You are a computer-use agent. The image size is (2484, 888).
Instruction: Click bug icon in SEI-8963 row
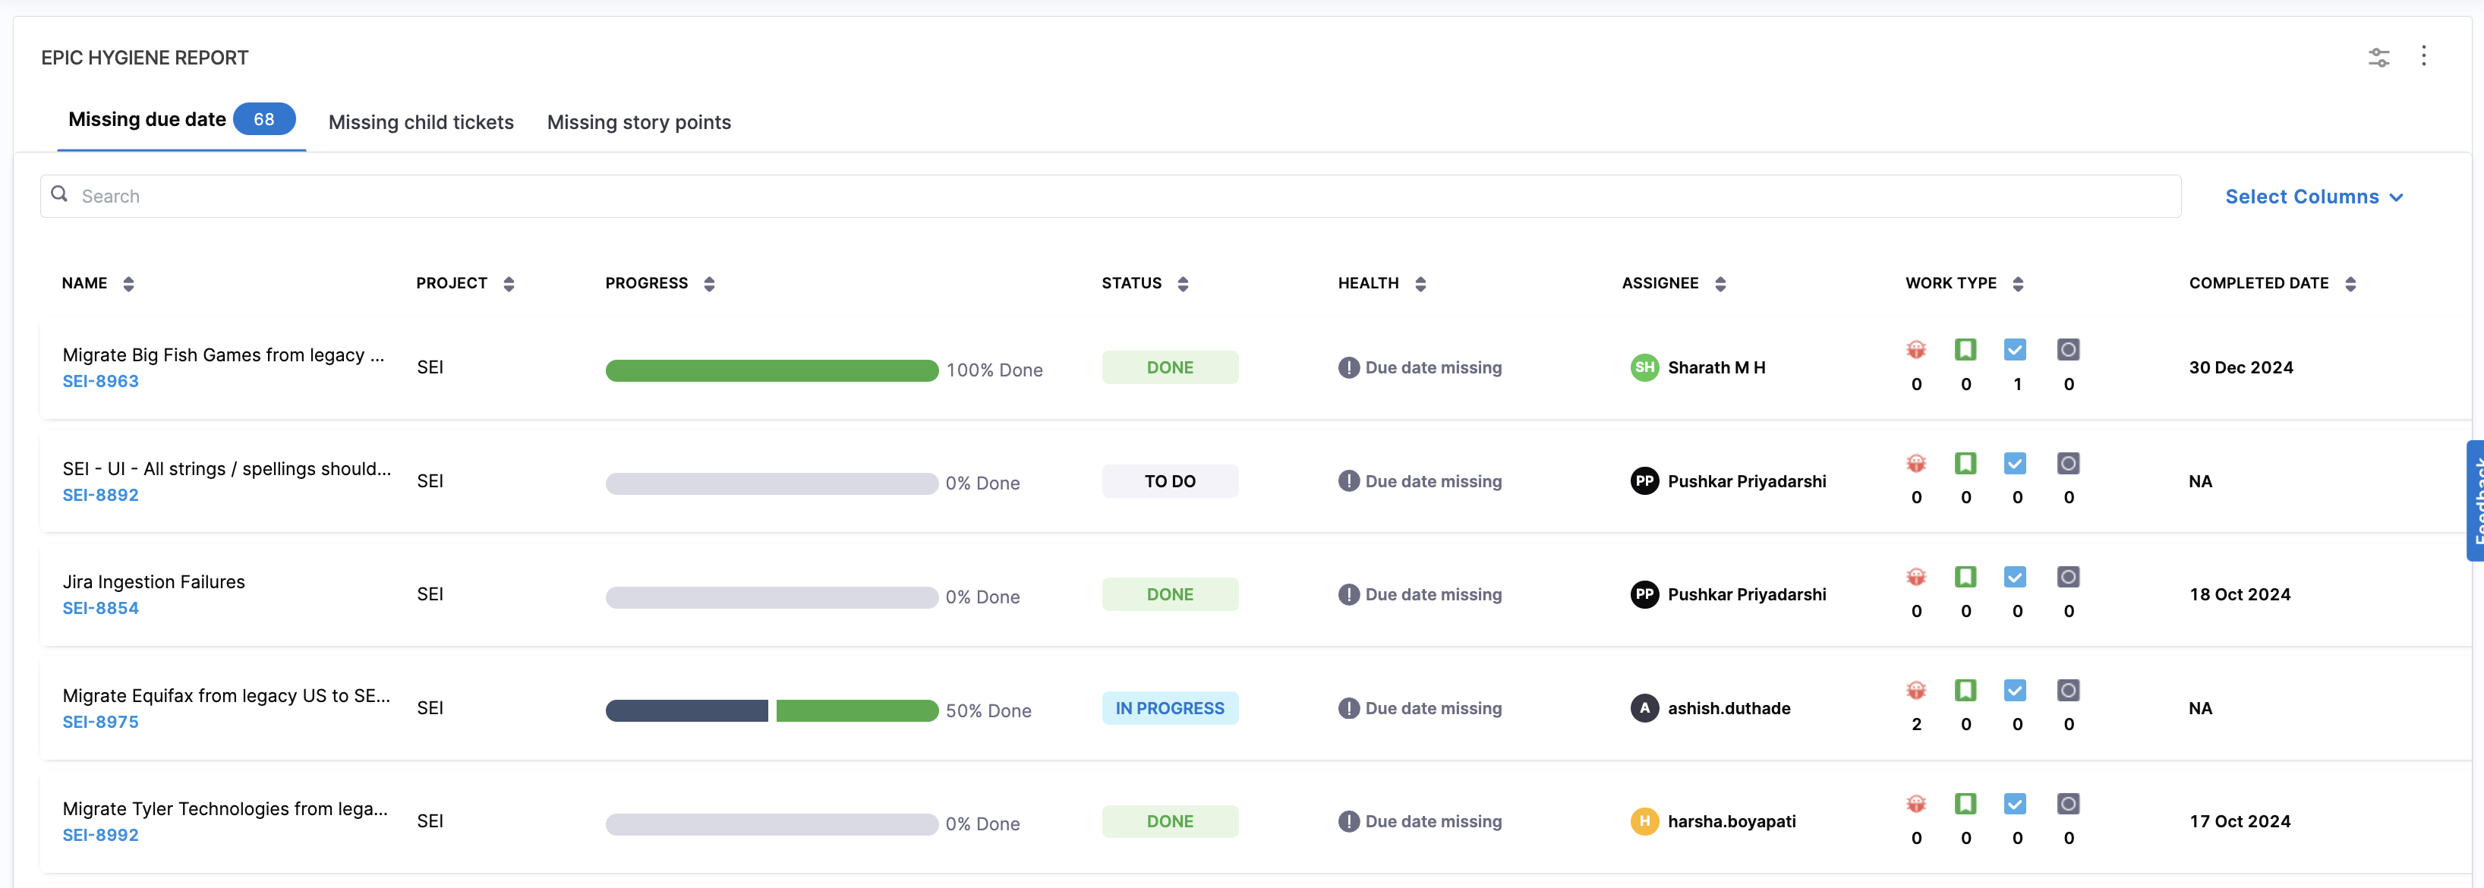tap(1916, 349)
